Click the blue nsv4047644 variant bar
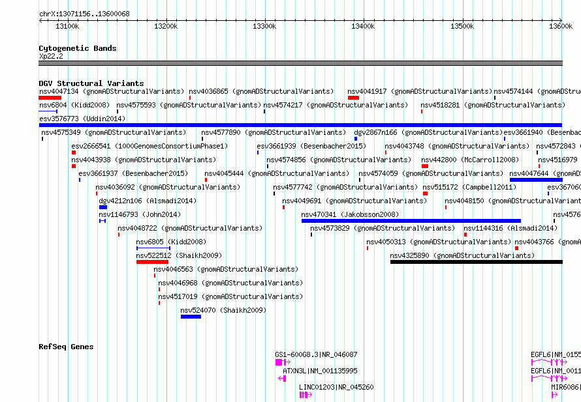 [x=536, y=180]
